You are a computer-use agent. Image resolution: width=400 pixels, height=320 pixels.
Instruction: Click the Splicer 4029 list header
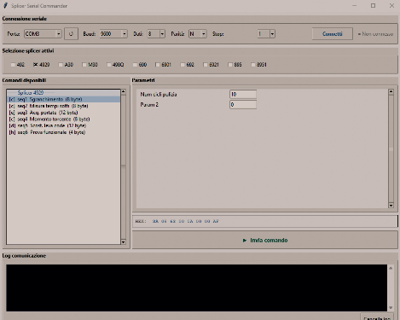pyautogui.click(x=64, y=93)
